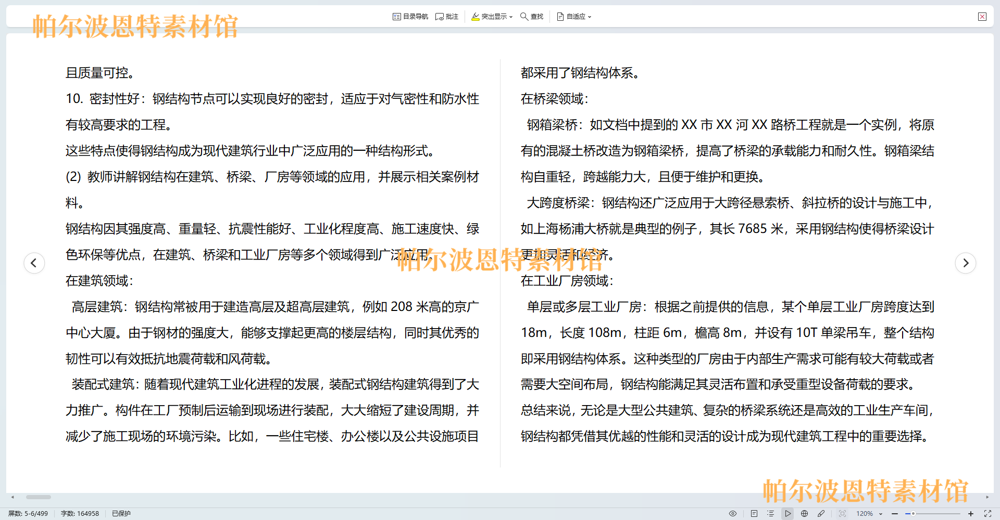Open the 查找 search tool
The width and height of the screenshot is (1000, 520).
[532, 17]
